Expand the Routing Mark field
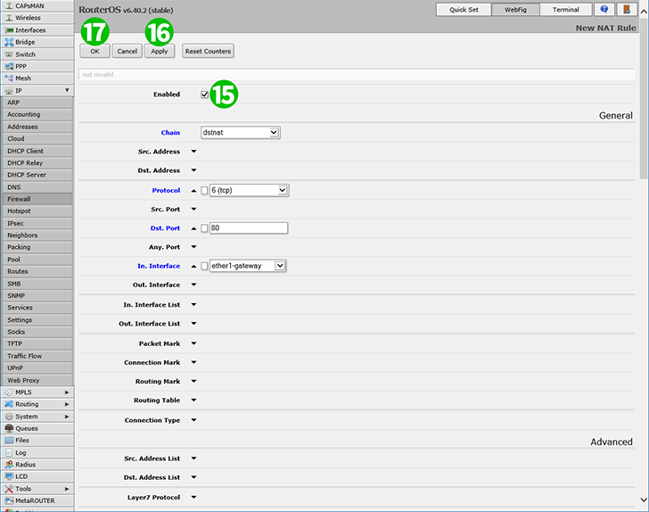This screenshot has width=649, height=512. [193, 381]
